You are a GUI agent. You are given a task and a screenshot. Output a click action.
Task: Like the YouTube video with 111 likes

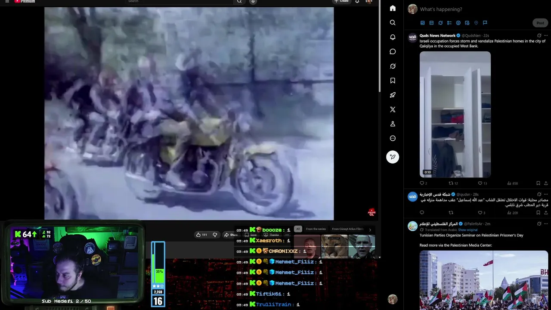pos(201,235)
